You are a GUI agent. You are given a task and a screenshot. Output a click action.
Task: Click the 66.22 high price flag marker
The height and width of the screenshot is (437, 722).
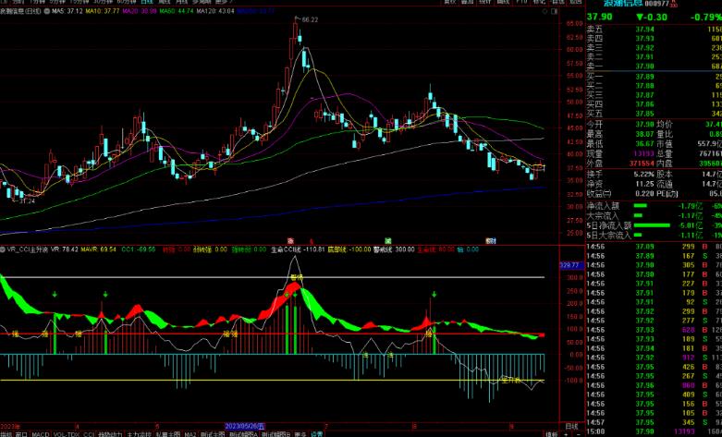click(x=307, y=19)
